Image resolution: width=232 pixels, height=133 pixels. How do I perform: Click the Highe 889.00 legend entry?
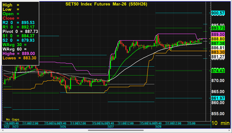19,53
